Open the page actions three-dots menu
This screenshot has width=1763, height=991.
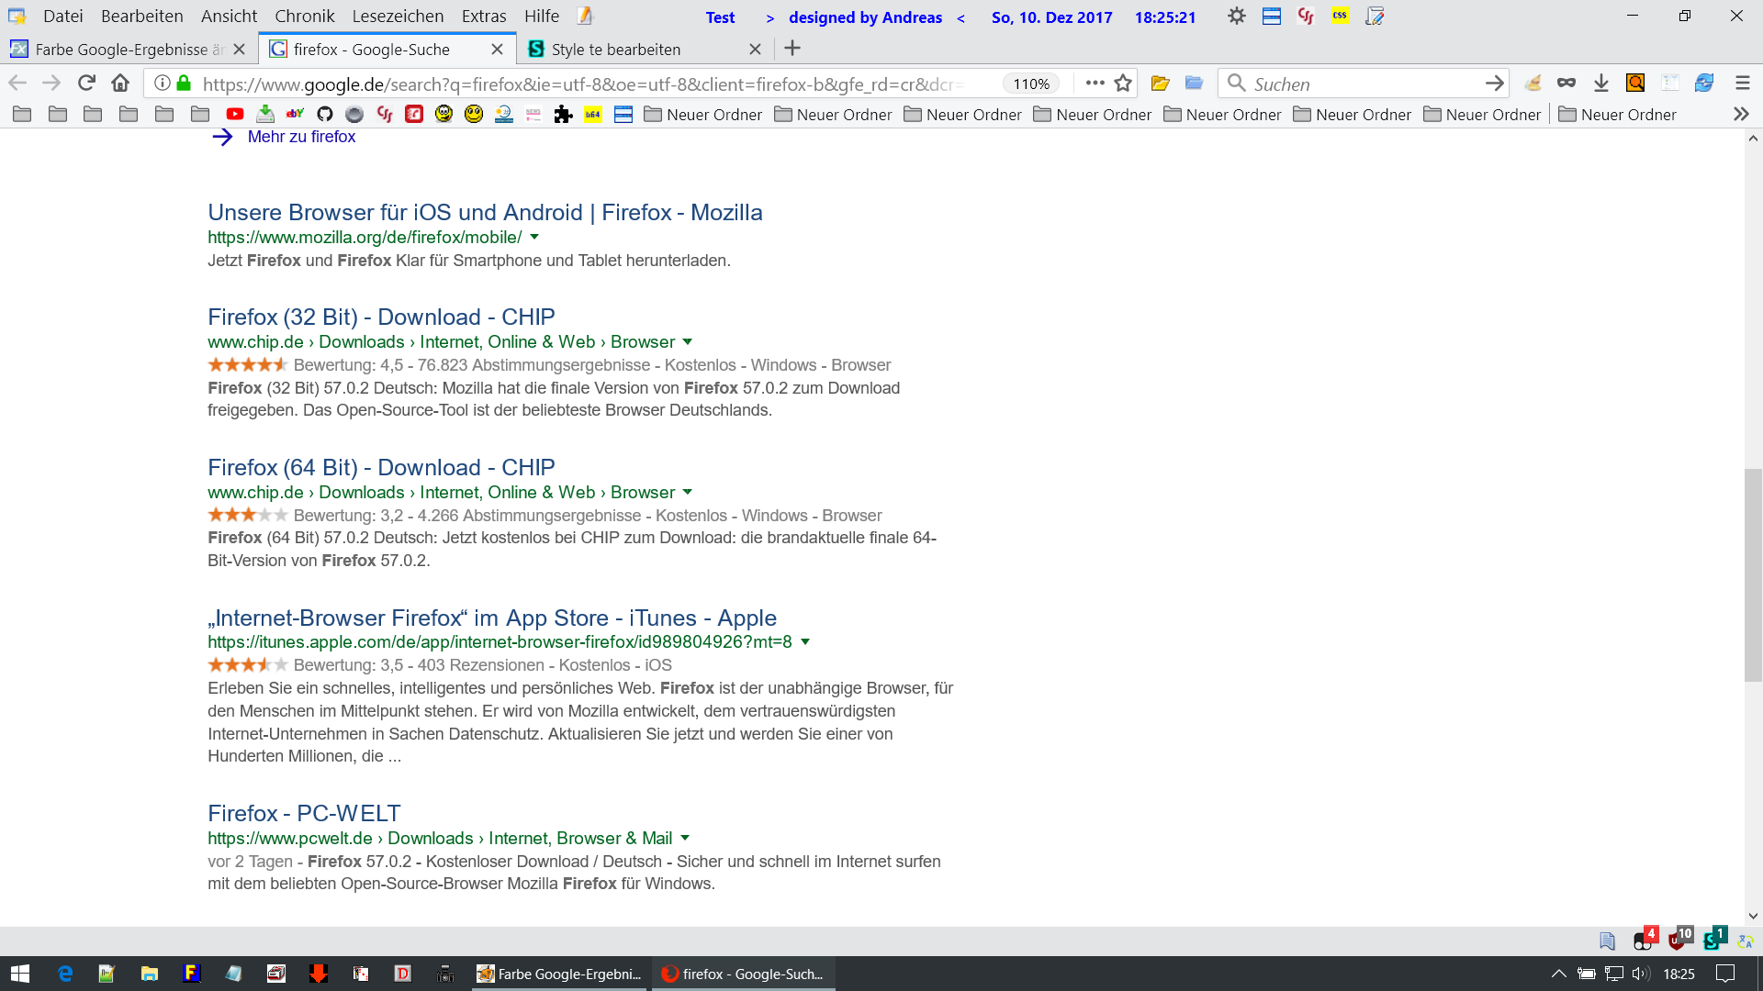click(x=1095, y=84)
